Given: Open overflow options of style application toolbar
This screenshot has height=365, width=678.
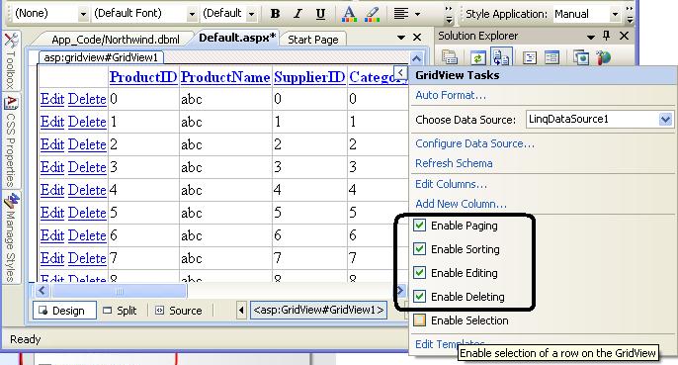Looking at the screenshot, I should point(630,14).
